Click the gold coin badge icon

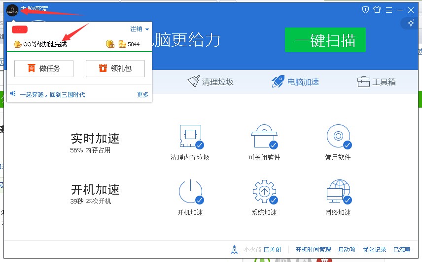(110, 44)
